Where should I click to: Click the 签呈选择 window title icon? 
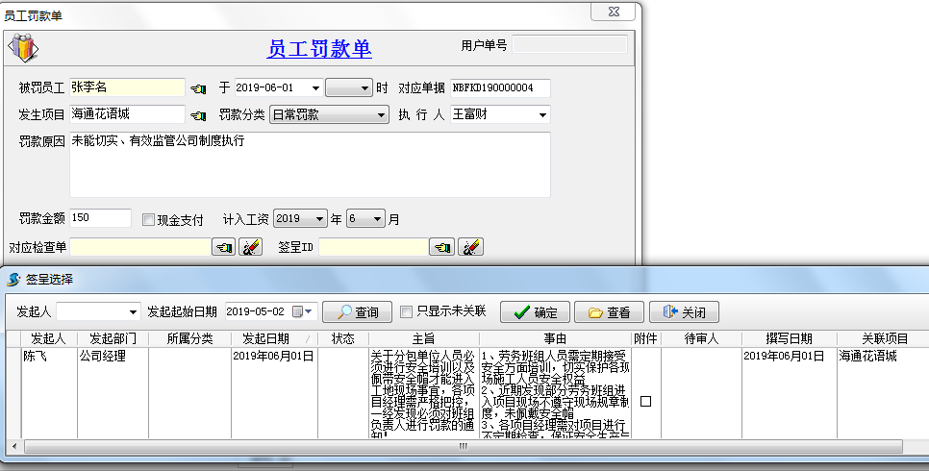click(x=13, y=279)
